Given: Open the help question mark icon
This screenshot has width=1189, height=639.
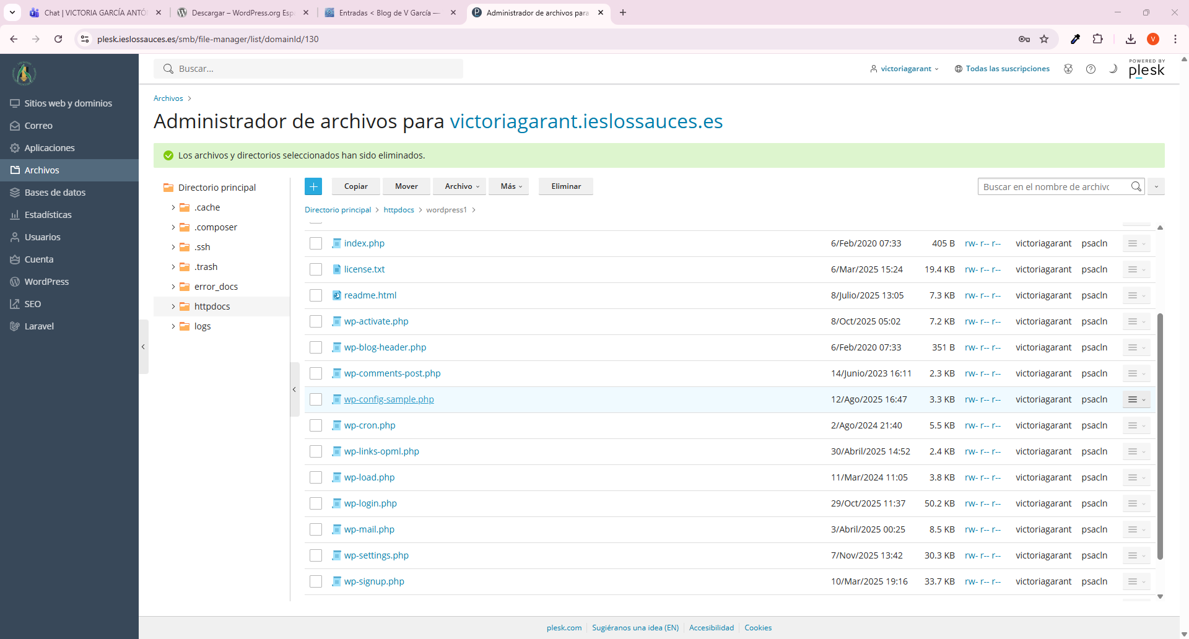Looking at the screenshot, I should click(x=1091, y=69).
